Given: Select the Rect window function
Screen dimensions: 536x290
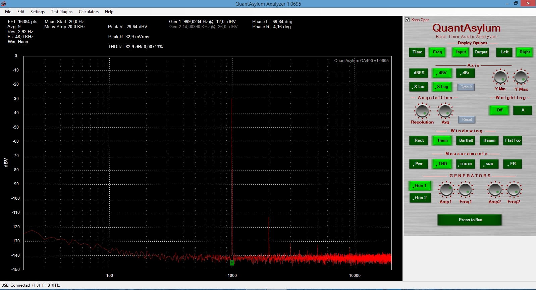Looking at the screenshot, I should (419, 140).
